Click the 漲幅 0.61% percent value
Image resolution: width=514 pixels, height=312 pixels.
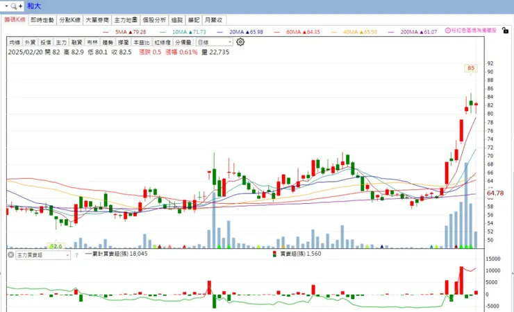181,52
